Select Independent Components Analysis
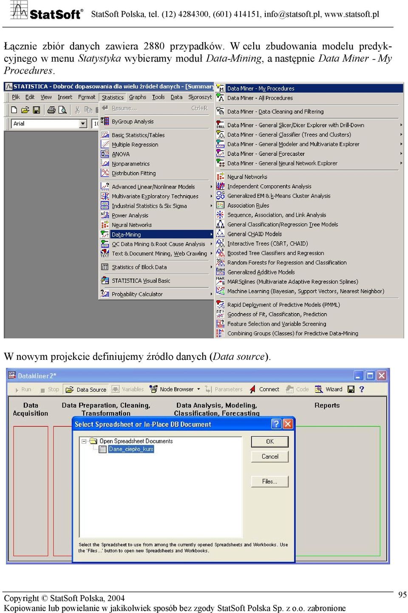408x613 pixels. [309, 186]
